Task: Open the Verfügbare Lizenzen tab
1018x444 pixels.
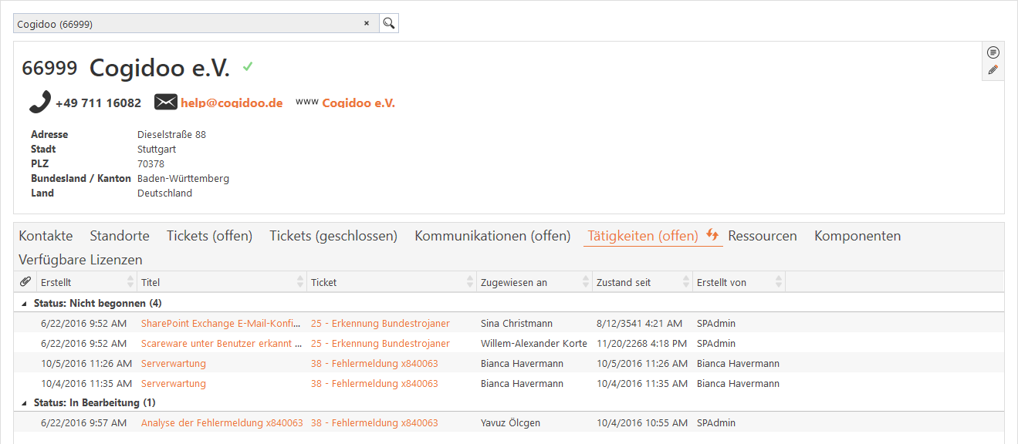Action: point(80,260)
